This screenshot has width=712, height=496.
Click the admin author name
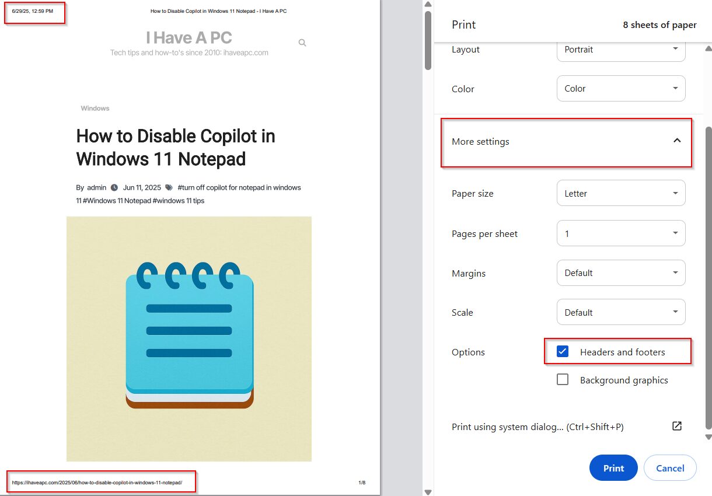[97, 188]
